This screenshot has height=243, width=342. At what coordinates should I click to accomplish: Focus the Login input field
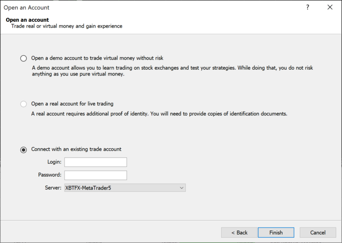click(x=95, y=162)
